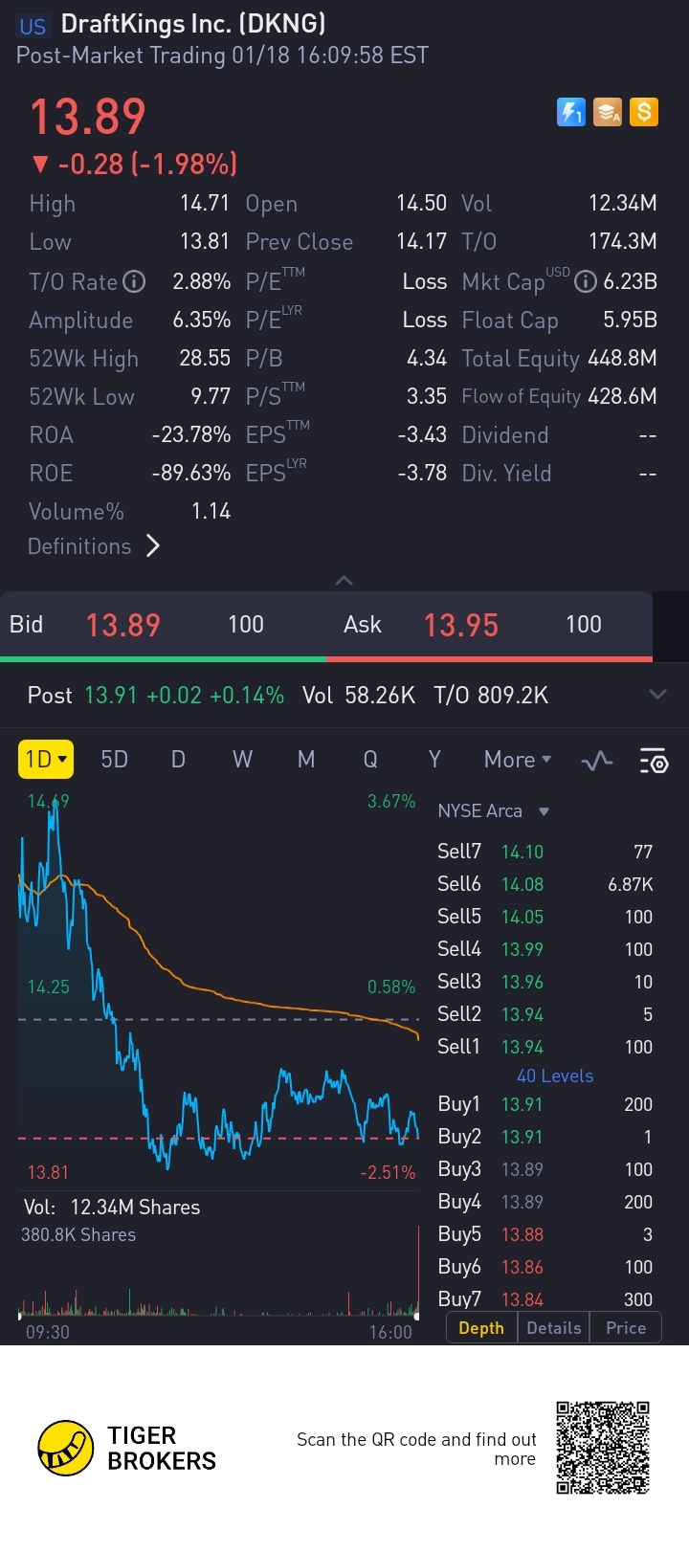Tap the Tiger Brokers logo
Screen dimensions: 689x1552
pyautogui.click(x=127, y=1449)
